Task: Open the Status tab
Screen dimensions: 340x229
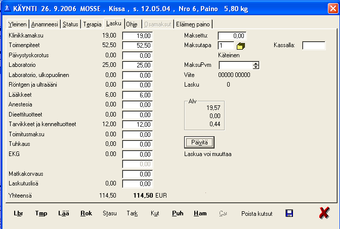Action: [70, 24]
